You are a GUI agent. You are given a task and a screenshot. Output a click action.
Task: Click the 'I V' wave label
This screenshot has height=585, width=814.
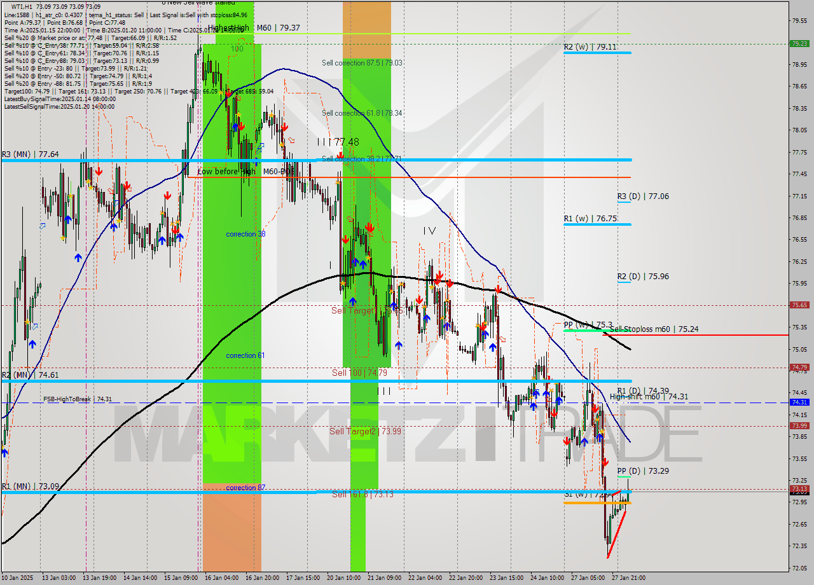click(430, 231)
